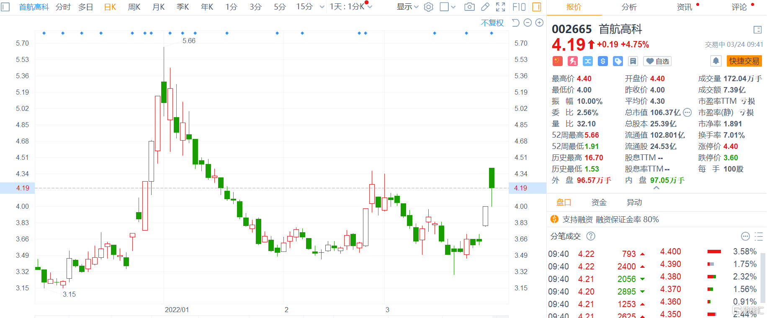Toggle the right quote panel icon
This screenshot has height=318, width=767.
pos(537,7)
